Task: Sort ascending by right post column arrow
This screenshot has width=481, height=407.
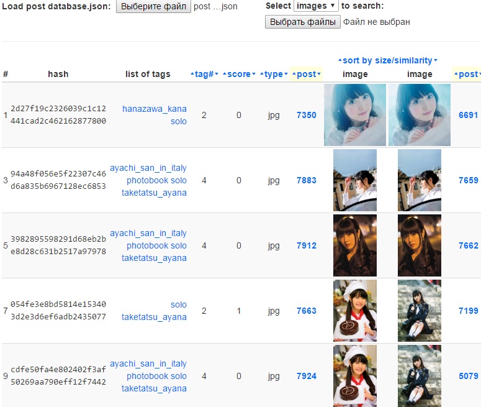Action: click(456, 74)
